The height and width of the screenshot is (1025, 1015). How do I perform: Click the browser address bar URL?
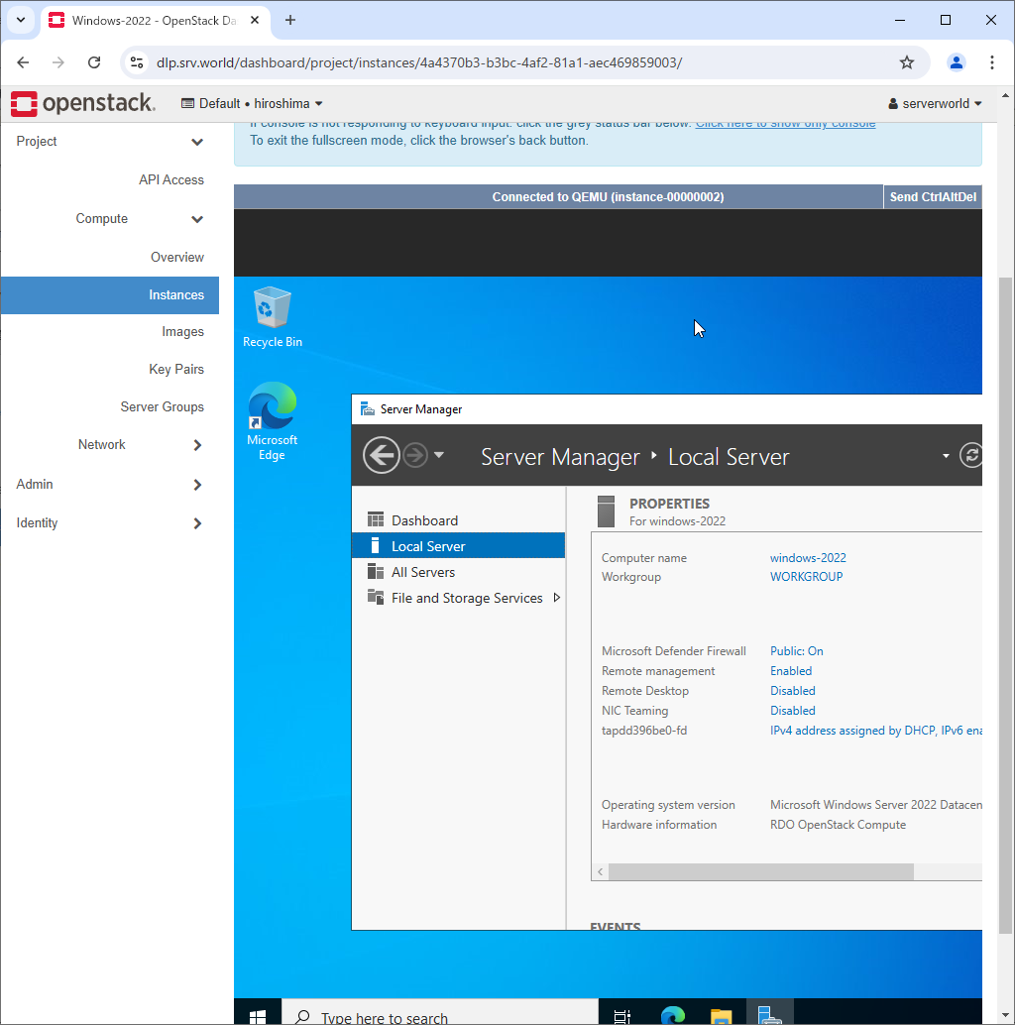(x=419, y=62)
